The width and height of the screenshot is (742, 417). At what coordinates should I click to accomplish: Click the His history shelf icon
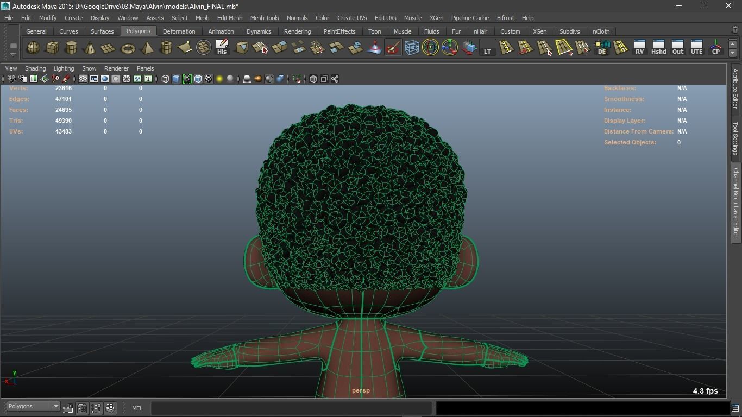(x=222, y=48)
